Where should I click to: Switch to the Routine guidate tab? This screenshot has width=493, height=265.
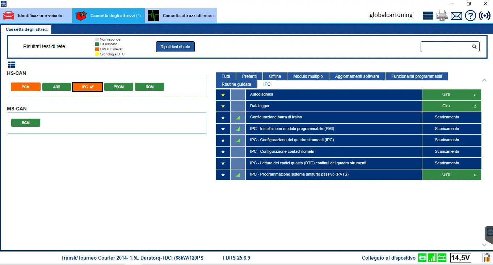point(236,84)
